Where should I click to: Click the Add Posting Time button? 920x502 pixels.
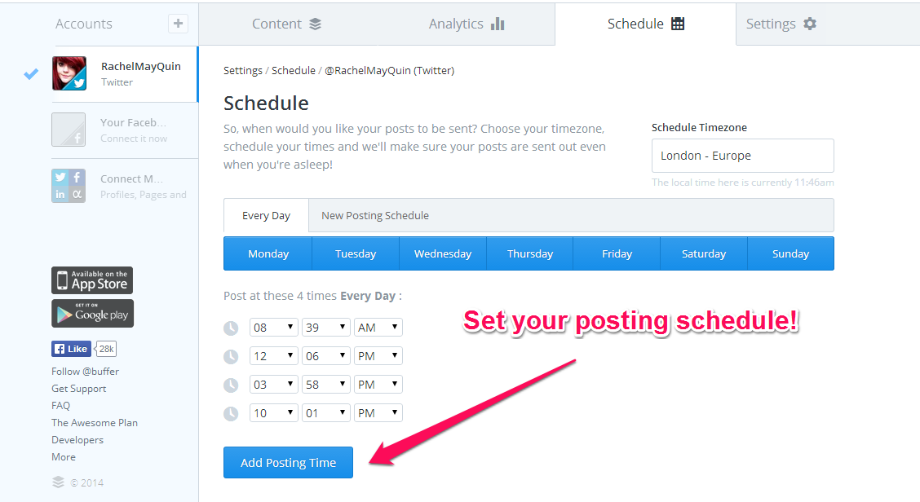[288, 463]
